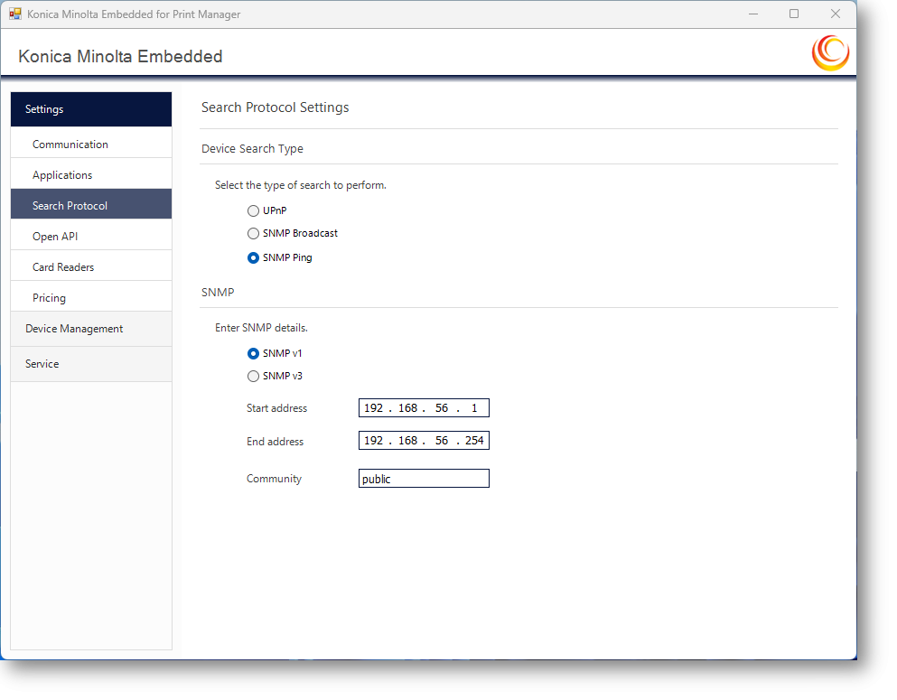Click the Community text field
Screen dimensions: 897x700
coord(424,479)
